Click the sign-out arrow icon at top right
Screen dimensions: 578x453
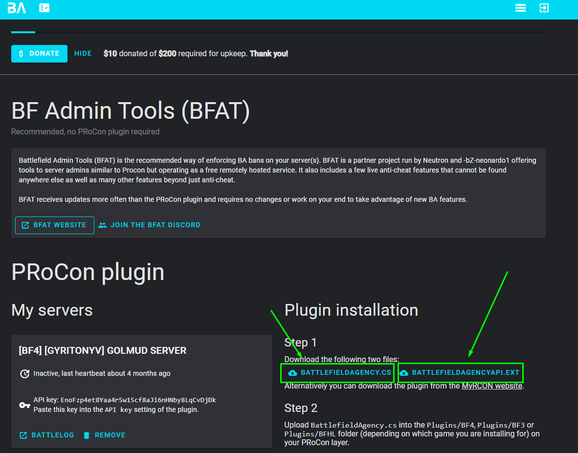pyautogui.click(x=544, y=8)
